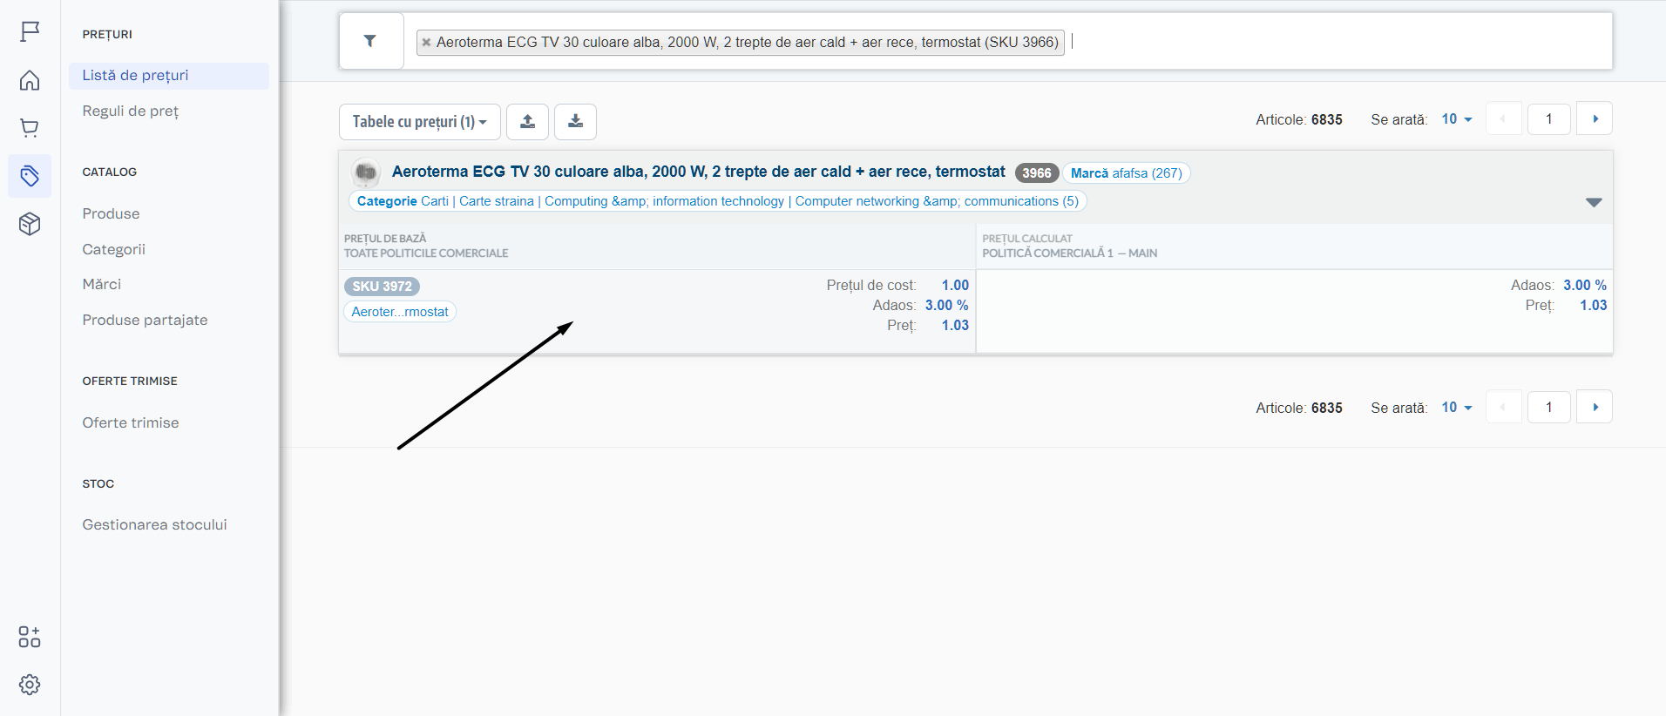
Task: Open Gestionarea stocului menu item
Action: coord(154,524)
